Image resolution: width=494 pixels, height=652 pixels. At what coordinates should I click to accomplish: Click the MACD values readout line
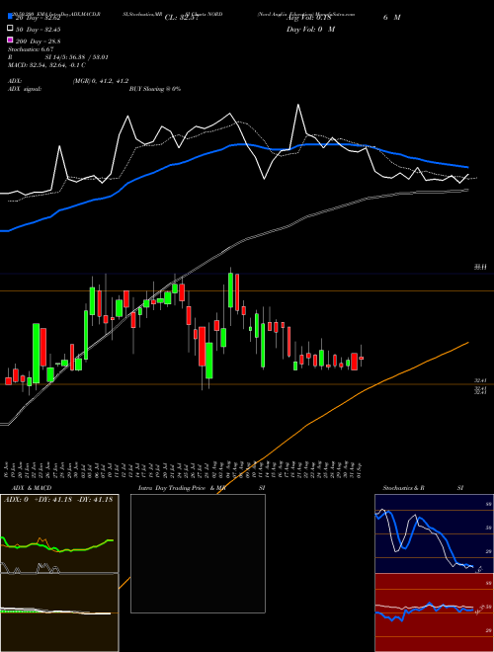click(x=46, y=65)
